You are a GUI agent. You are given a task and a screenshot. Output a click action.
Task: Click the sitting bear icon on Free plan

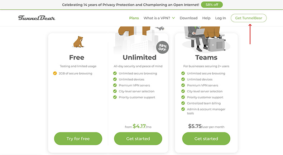click(x=78, y=42)
